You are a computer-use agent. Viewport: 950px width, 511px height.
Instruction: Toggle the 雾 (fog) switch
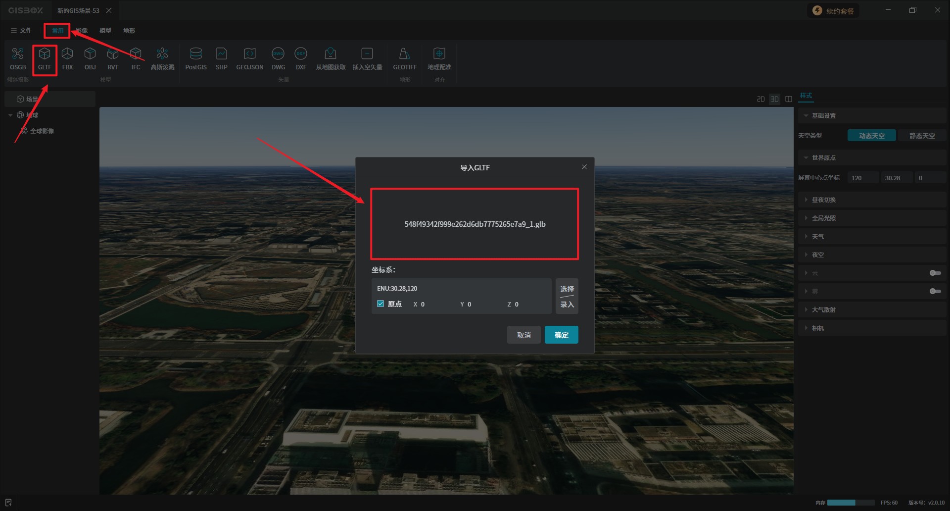point(935,291)
